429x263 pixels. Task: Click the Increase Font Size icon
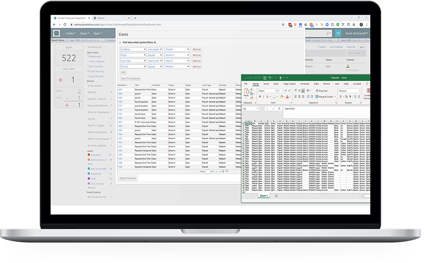pos(286,91)
